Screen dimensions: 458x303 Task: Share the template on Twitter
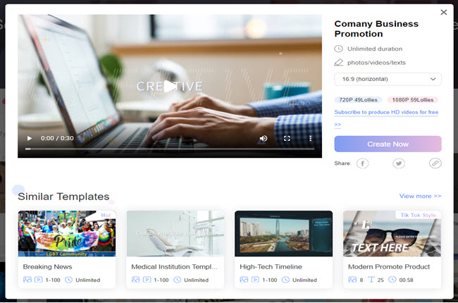coord(399,163)
